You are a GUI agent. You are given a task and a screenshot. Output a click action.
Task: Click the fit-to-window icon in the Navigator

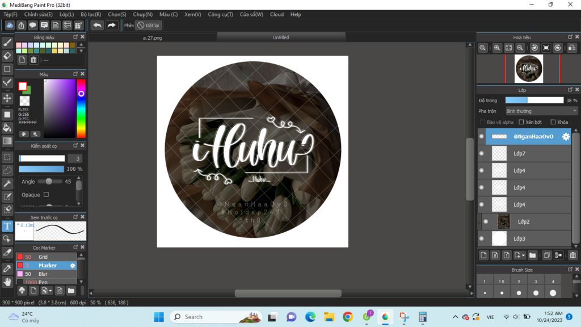coord(509,48)
